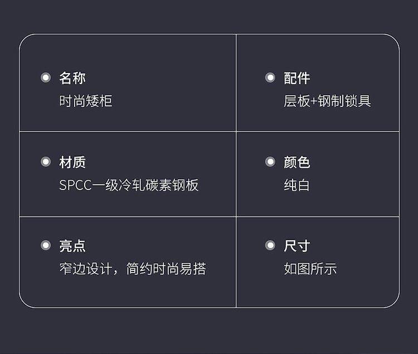Click the product name 时尚矮柜

(x=86, y=101)
